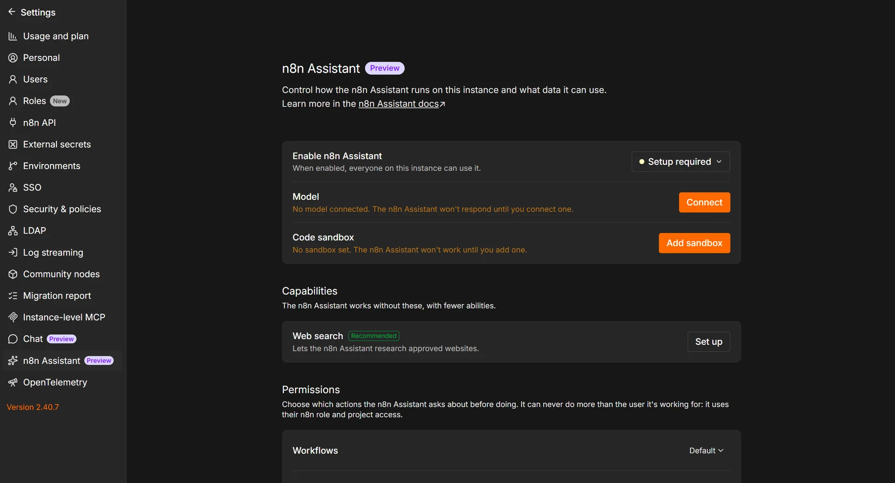The image size is (895, 483).
Task: Click the Usage and plan chart icon
Action: (x=13, y=36)
